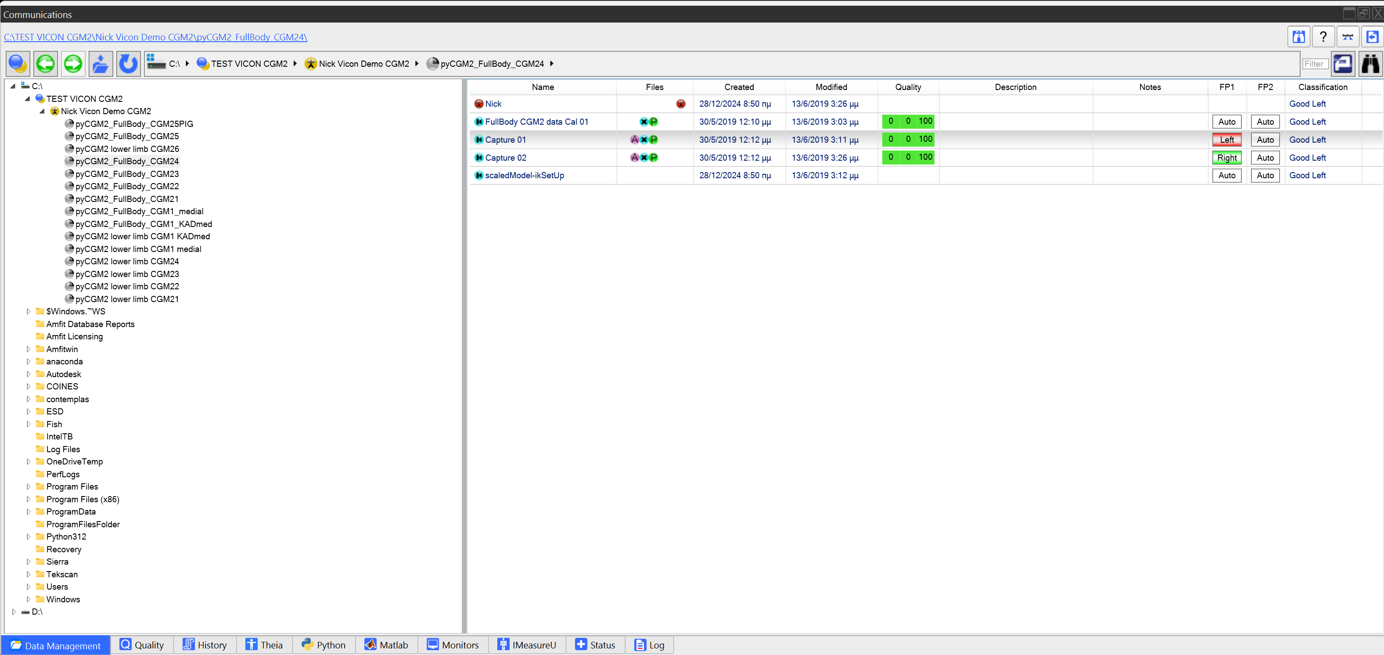Open the Capture 02 trial entry
The width and height of the screenshot is (1384, 655).
tap(505, 158)
